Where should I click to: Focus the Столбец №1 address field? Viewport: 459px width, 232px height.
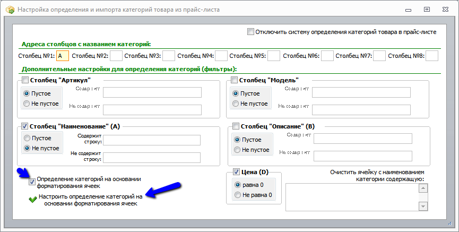pyautogui.click(x=63, y=56)
